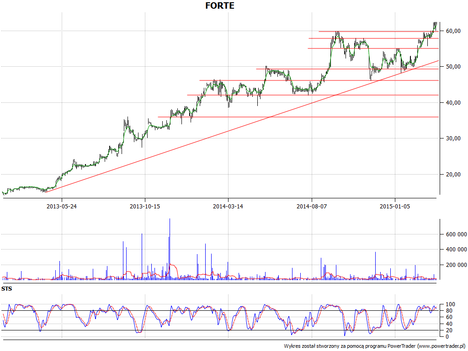Click the FORTE chart title
The width and height of the screenshot is (468, 351).
[220, 5]
